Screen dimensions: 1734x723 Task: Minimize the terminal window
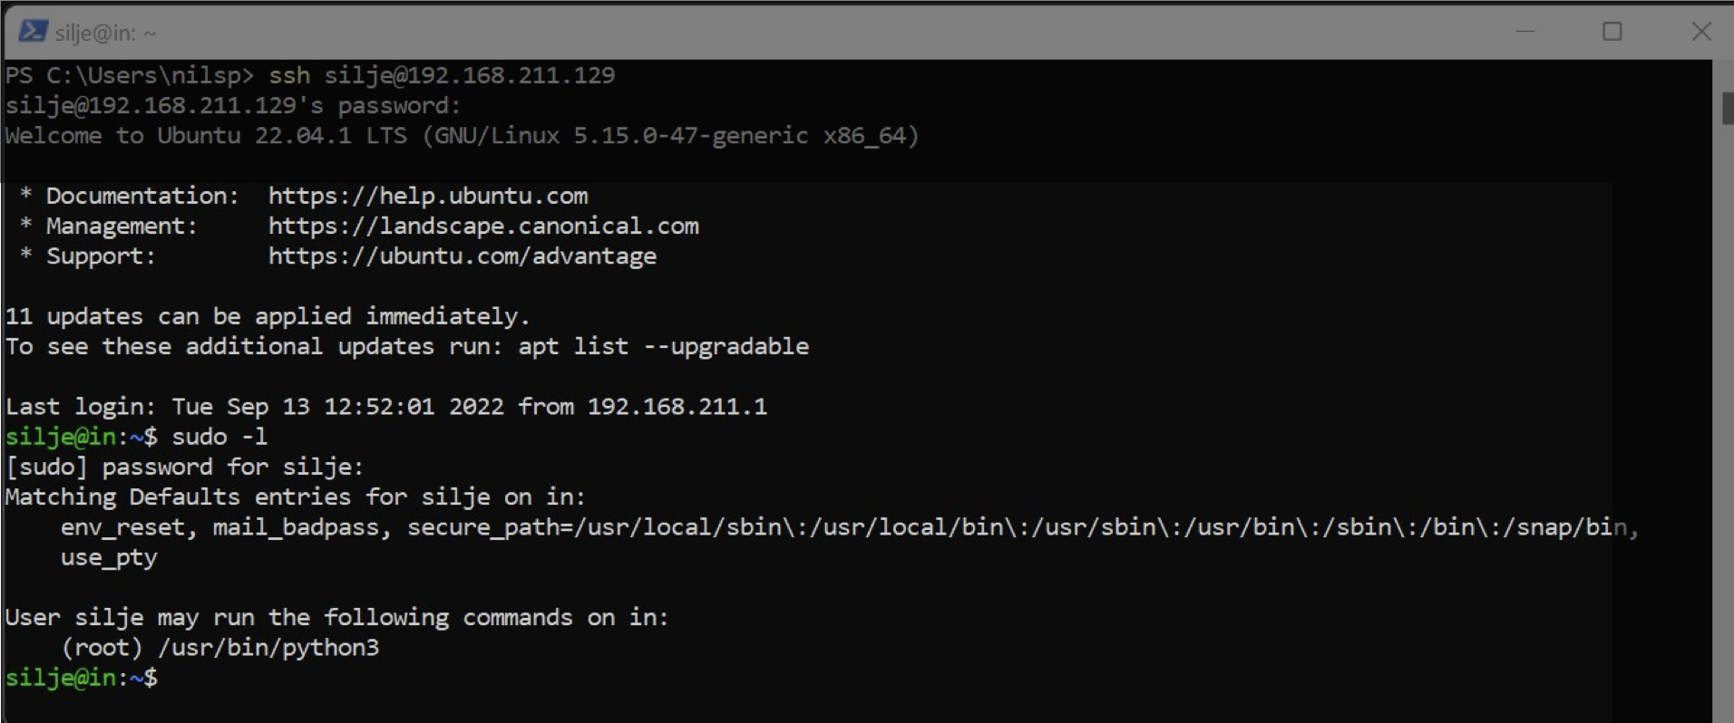1525,32
